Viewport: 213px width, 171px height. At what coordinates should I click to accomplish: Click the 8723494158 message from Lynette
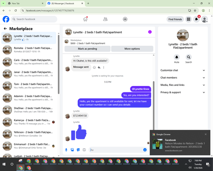click(x=80, y=116)
